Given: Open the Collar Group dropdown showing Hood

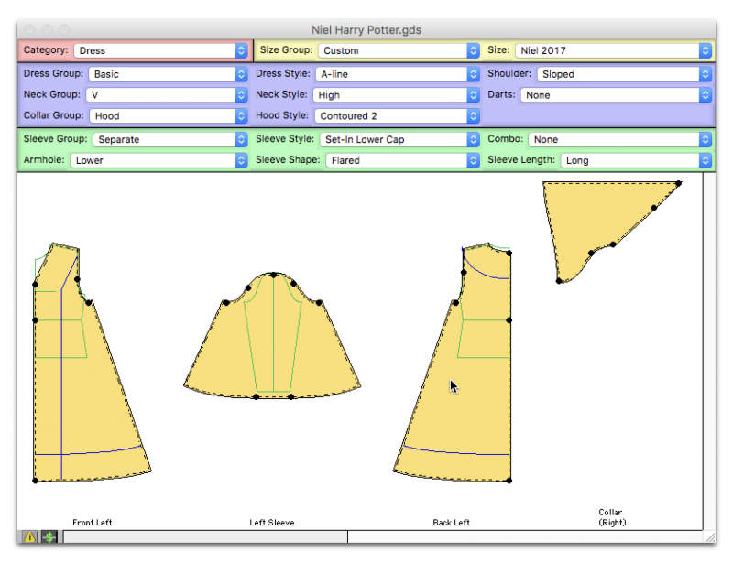Looking at the screenshot, I should [x=168, y=116].
